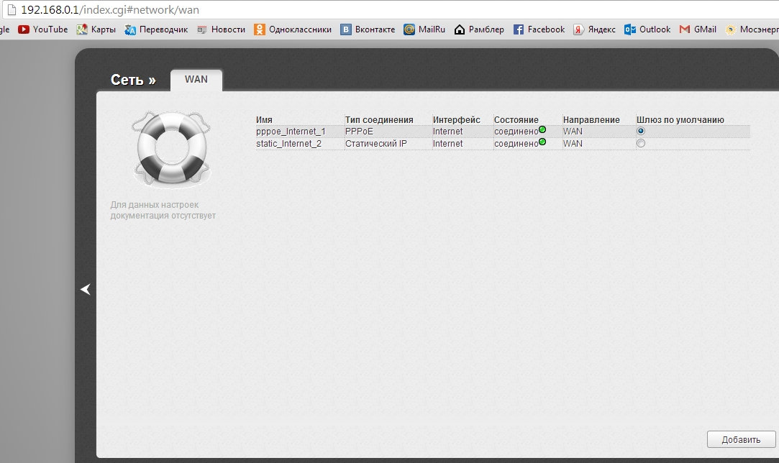The image size is (779, 463).
Task: Open the static_Internet_2 connection
Action: [x=288, y=144]
